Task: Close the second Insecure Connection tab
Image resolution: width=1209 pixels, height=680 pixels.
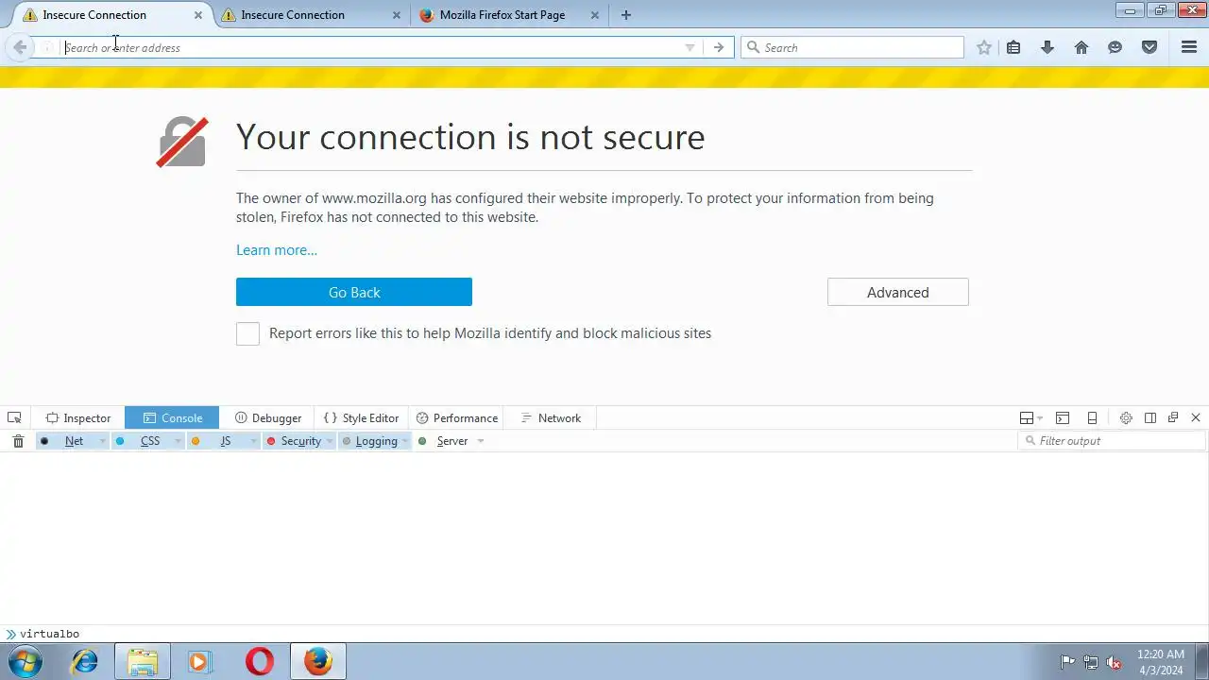Action: pos(396,15)
